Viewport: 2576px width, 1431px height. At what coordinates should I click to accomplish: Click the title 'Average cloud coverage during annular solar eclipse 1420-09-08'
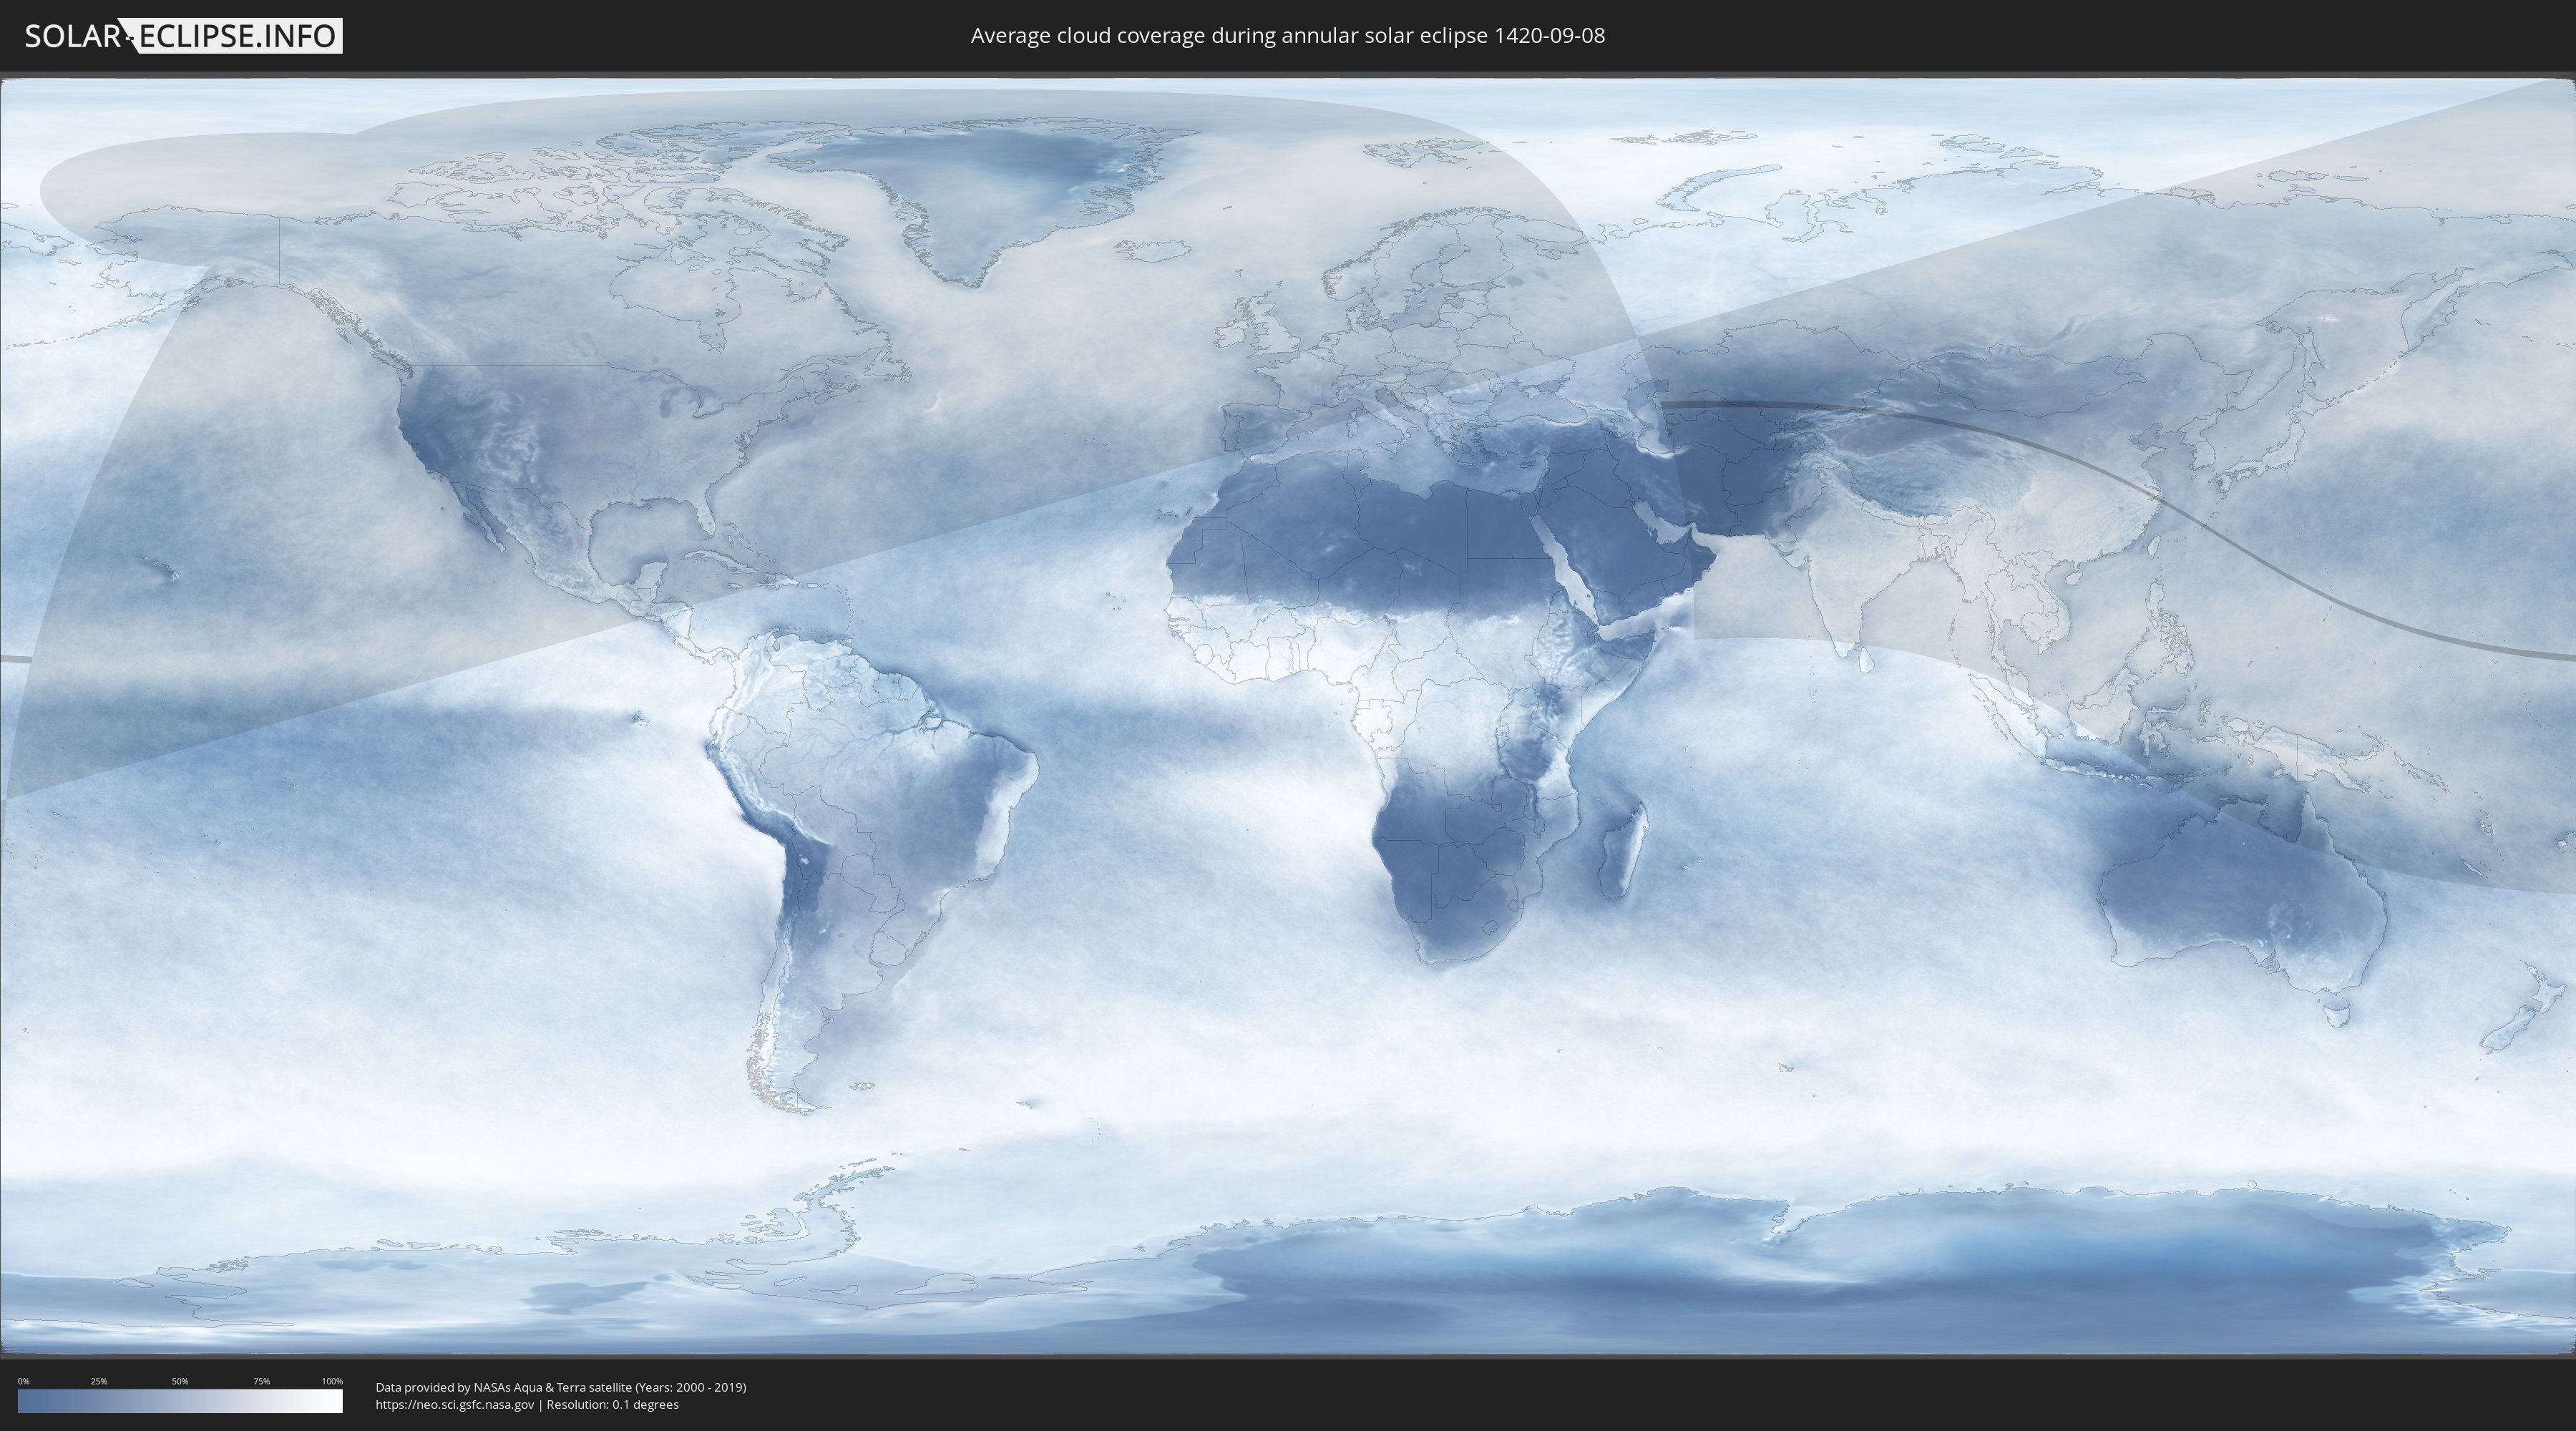coord(1287,36)
